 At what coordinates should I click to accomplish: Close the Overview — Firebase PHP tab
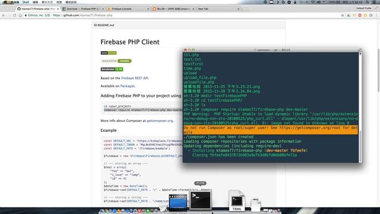(x=103, y=9)
